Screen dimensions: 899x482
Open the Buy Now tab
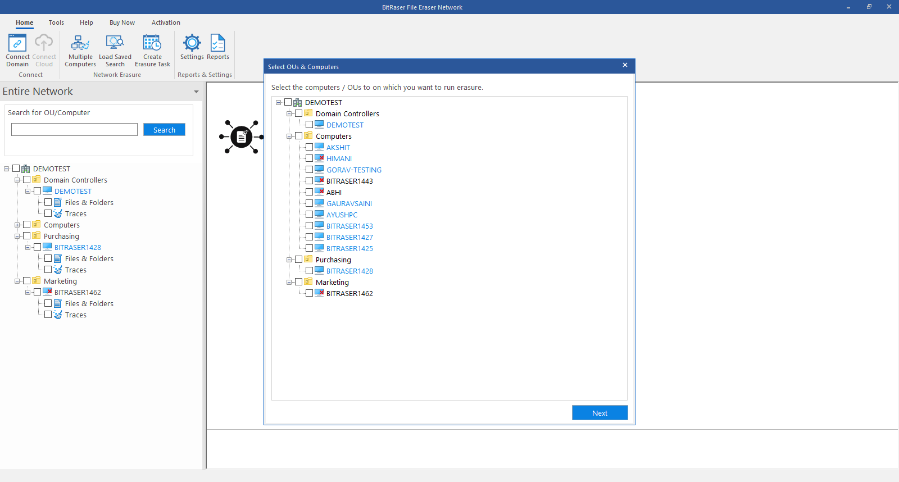click(x=122, y=22)
